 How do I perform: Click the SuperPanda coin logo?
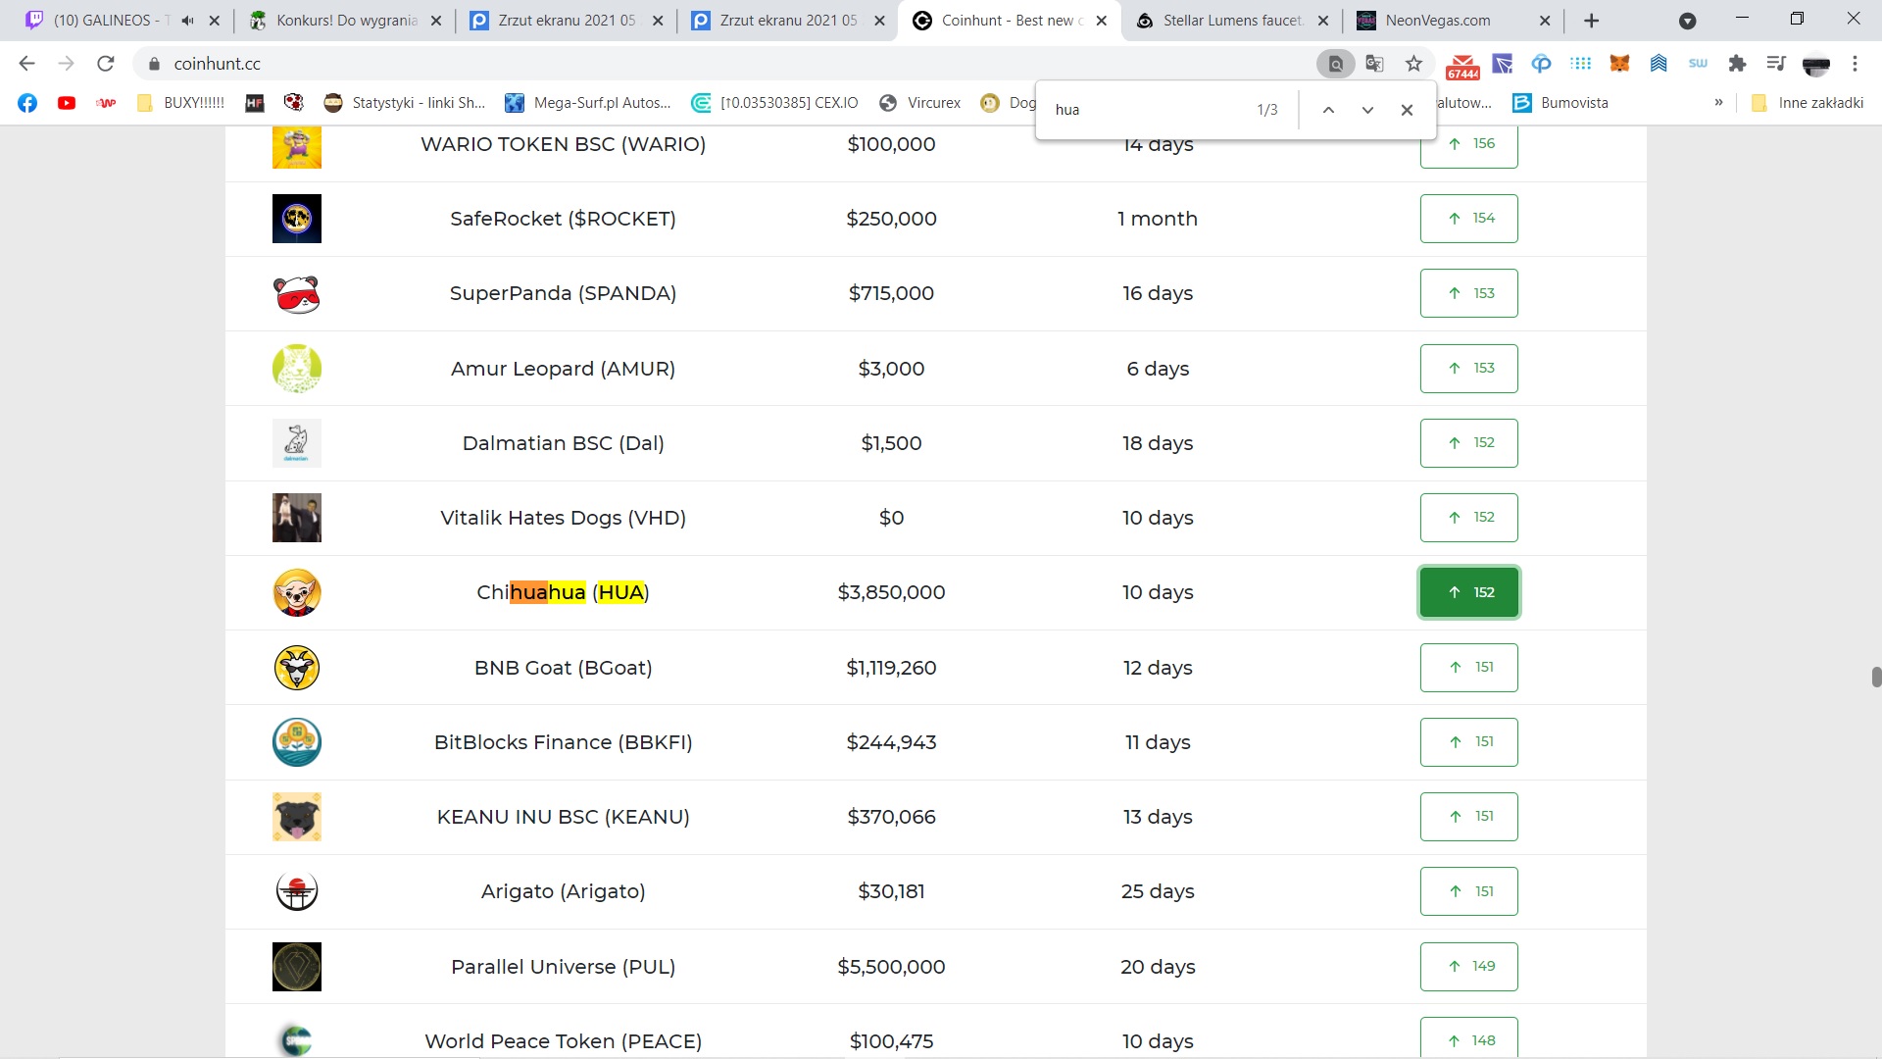[x=297, y=293]
